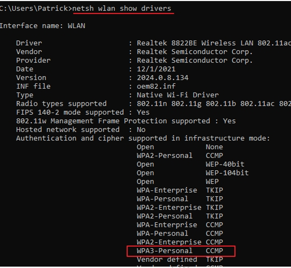Click the Authentication and cipher supported heading
Viewport: 291px width, 268px height.
point(143,138)
